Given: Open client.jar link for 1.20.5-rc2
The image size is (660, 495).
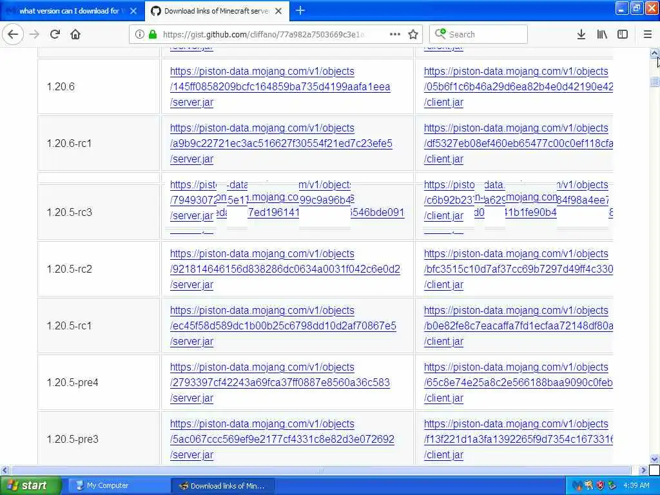Looking at the screenshot, I should pos(518,269).
